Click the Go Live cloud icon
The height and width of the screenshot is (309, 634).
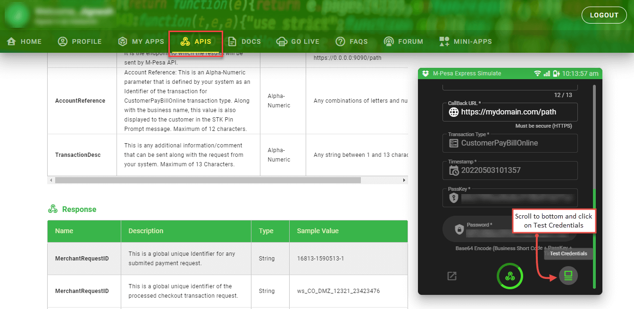tap(282, 41)
